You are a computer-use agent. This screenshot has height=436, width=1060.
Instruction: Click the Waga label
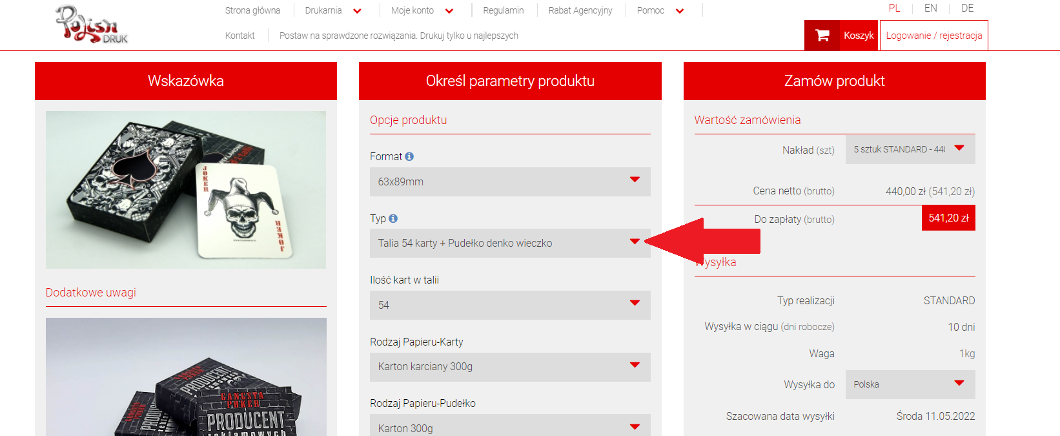coord(822,353)
